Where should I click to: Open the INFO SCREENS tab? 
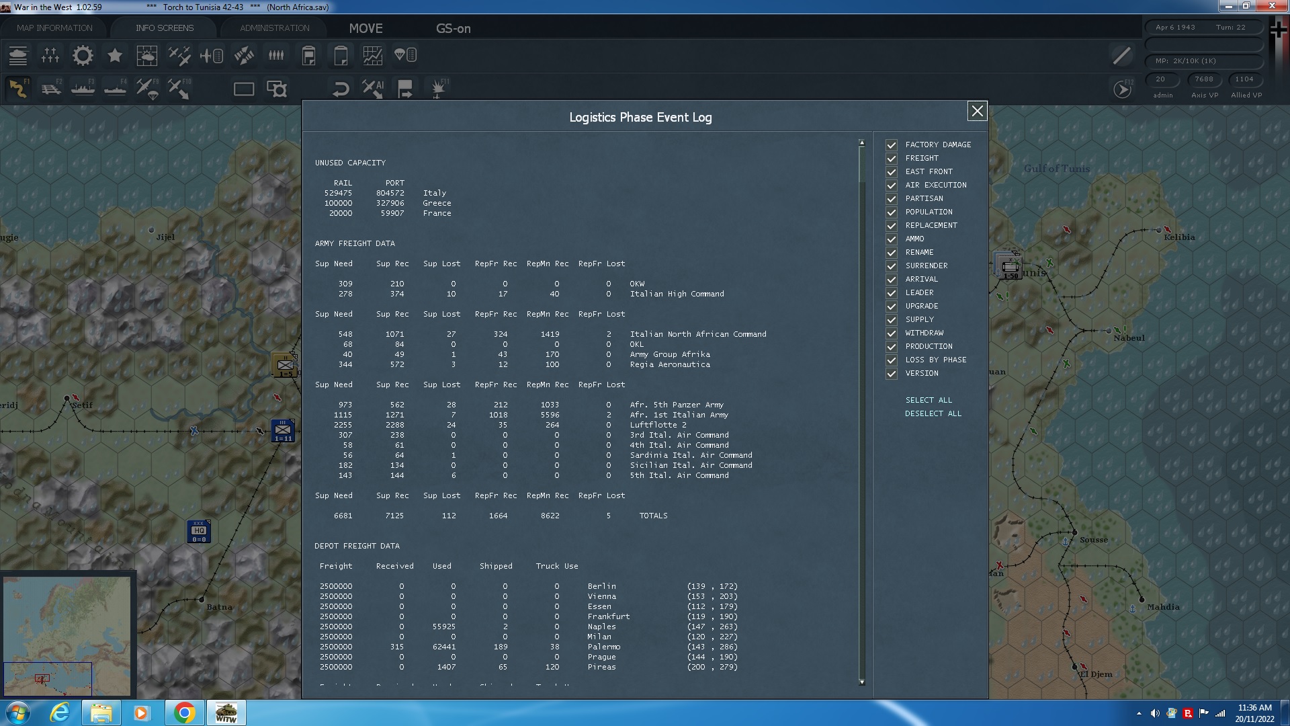164,28
